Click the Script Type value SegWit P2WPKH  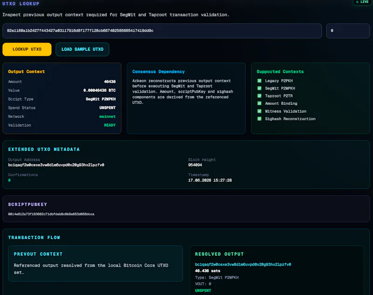click(x=101, y=99)
